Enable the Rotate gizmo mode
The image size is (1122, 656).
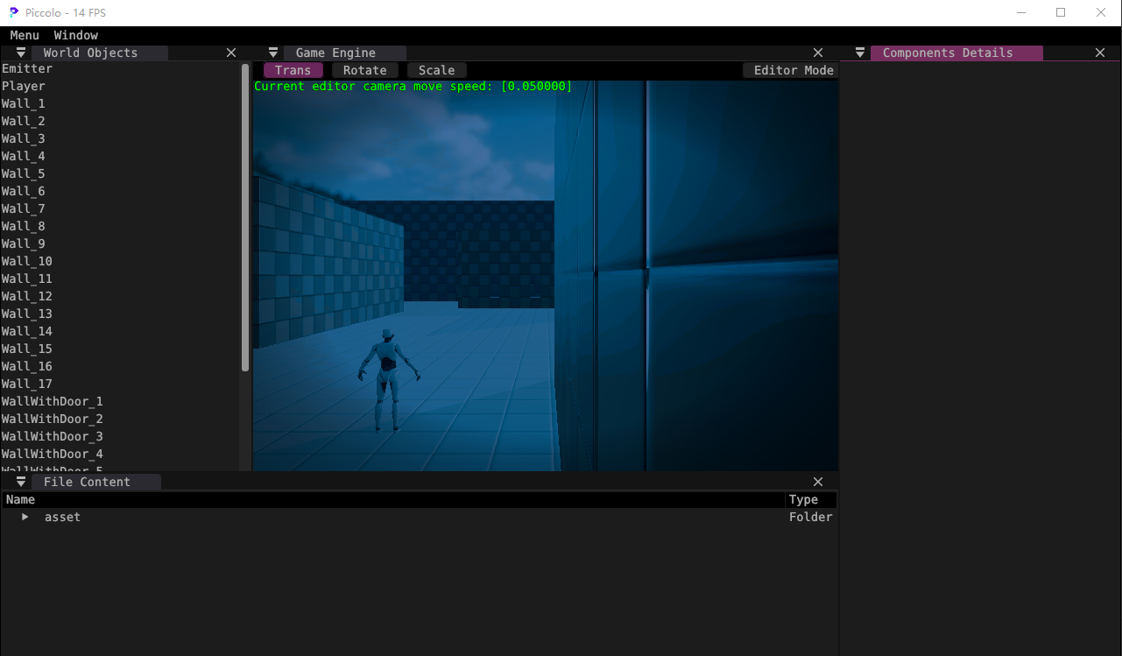pos(365,70)
